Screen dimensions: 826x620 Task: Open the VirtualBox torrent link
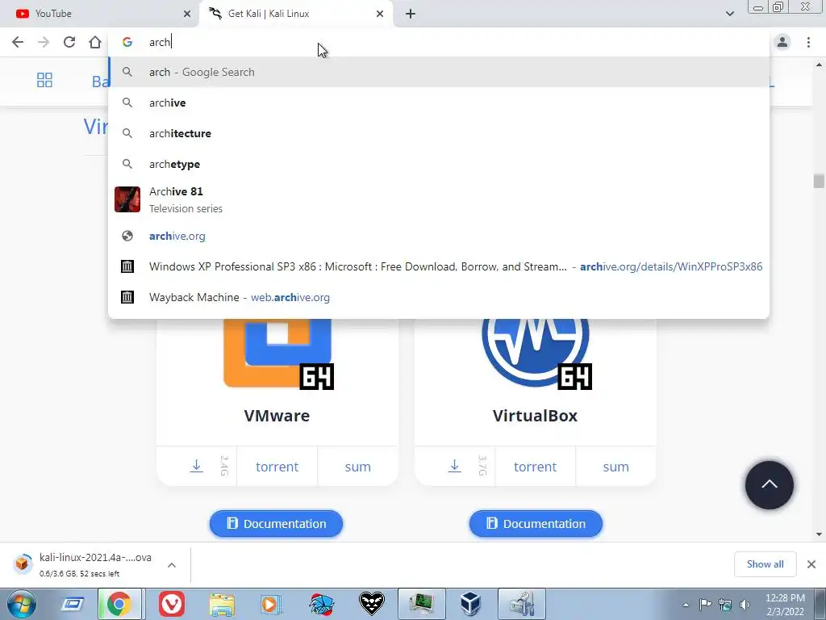click(536, 467)
